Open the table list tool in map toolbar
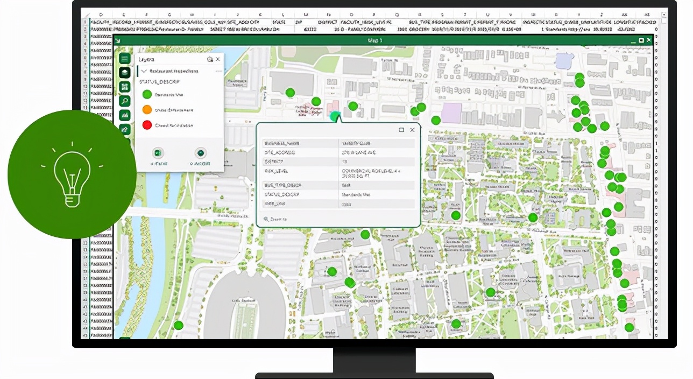 click(124, 59)
